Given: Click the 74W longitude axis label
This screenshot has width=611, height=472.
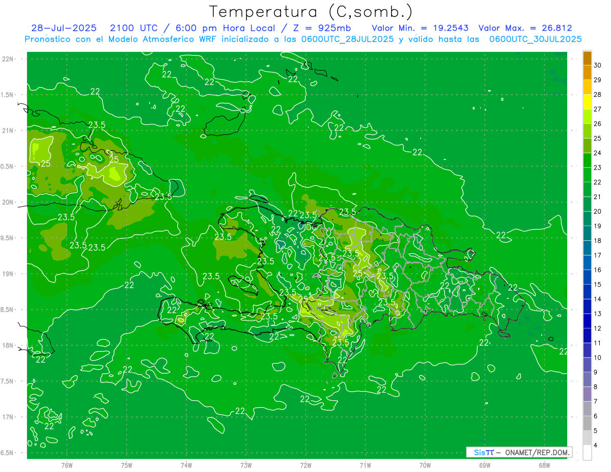Looking at the screenshot, I should tap(186, 465).
